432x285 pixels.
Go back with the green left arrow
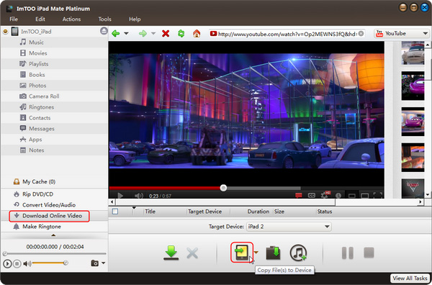[116, 34]
